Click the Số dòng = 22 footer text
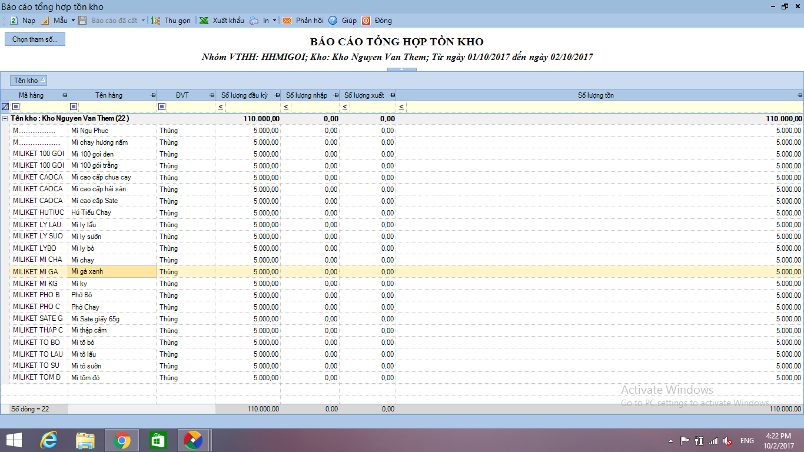 click(x=30, y=408)
